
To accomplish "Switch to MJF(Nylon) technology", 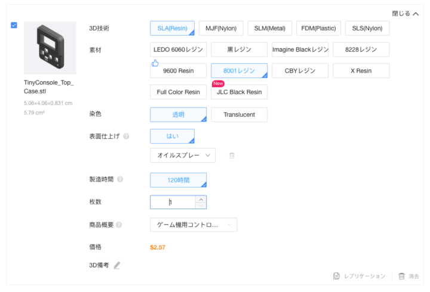I will pyautogui.click(x=220, y=28).
